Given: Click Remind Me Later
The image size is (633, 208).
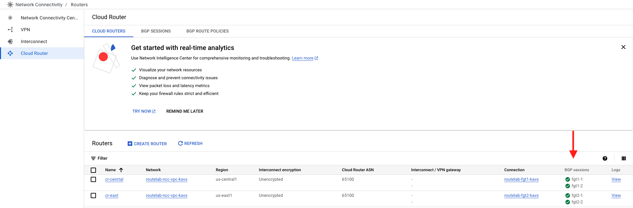Looking at the screenshot, I should click(185, 111).
